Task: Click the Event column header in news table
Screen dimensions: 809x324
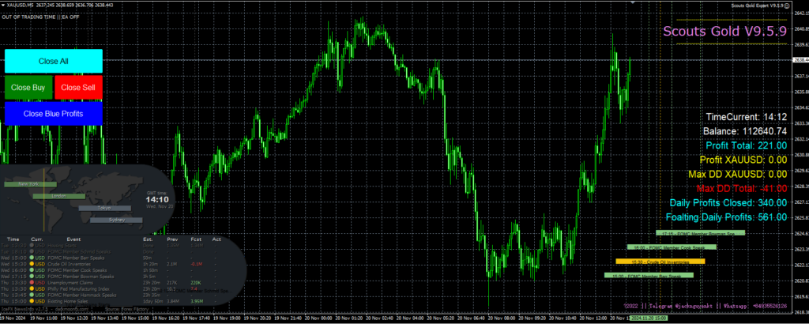Action: (x=73, y=238)
